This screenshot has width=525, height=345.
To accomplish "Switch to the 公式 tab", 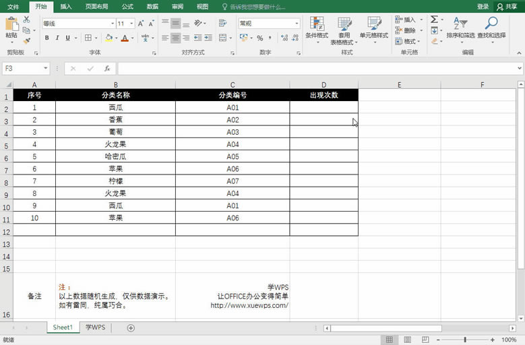I will coord(127,7).
